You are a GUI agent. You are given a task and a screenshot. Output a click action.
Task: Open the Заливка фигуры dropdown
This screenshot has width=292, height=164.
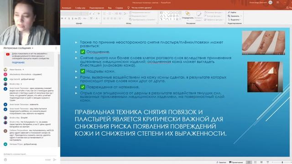(x=213, y=12)
